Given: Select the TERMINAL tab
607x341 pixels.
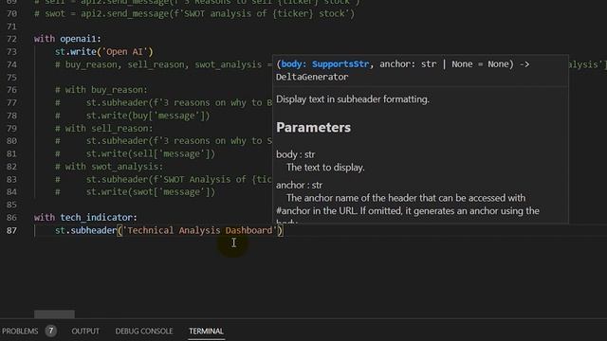Looking at the screenshot, I should click(x=206, y=332).
